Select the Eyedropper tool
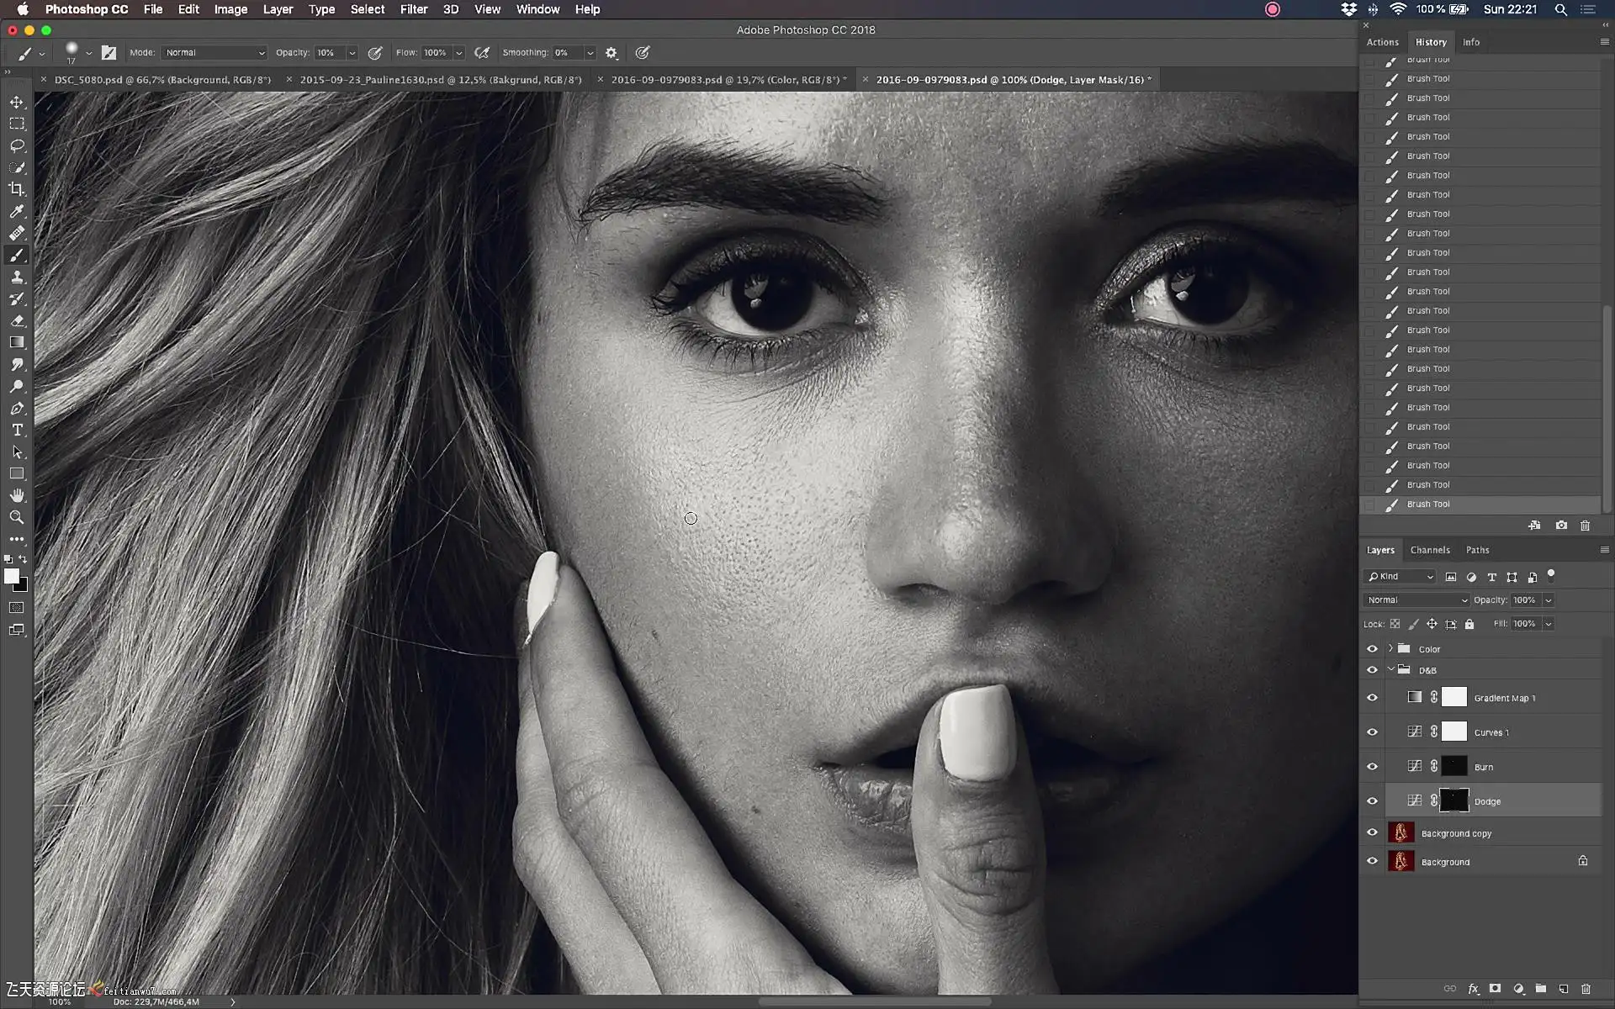The width and height of the screenshot is (1615, 1009). point(17,211)
